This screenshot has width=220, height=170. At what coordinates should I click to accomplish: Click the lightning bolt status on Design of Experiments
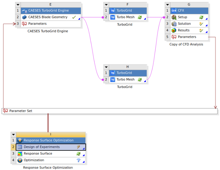[x=79, y=147]
